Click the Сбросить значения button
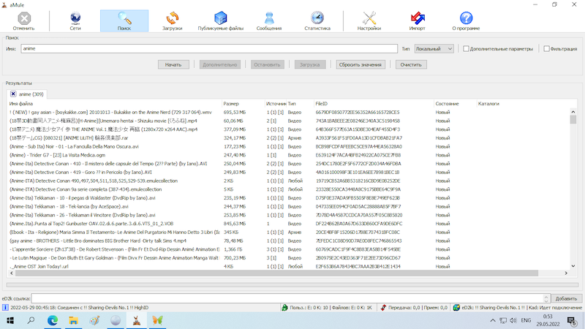This screenshot has width=585, height=329. tap(360, 64)
